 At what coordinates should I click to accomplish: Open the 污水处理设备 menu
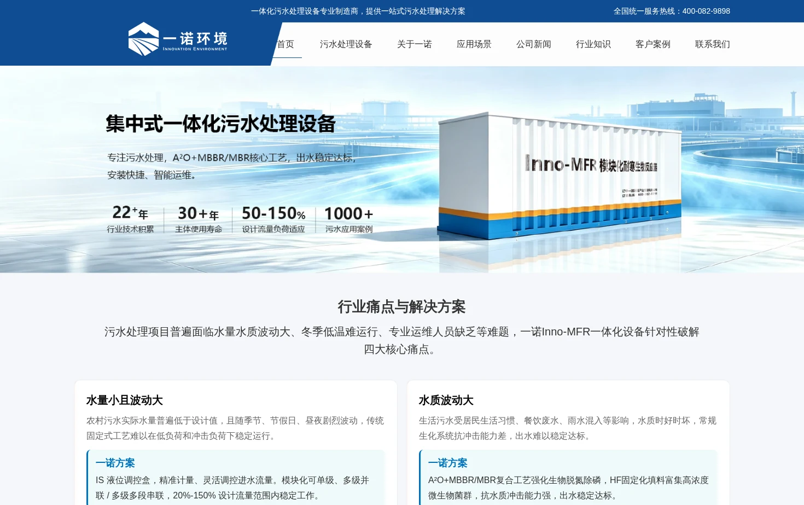point(346,44)
